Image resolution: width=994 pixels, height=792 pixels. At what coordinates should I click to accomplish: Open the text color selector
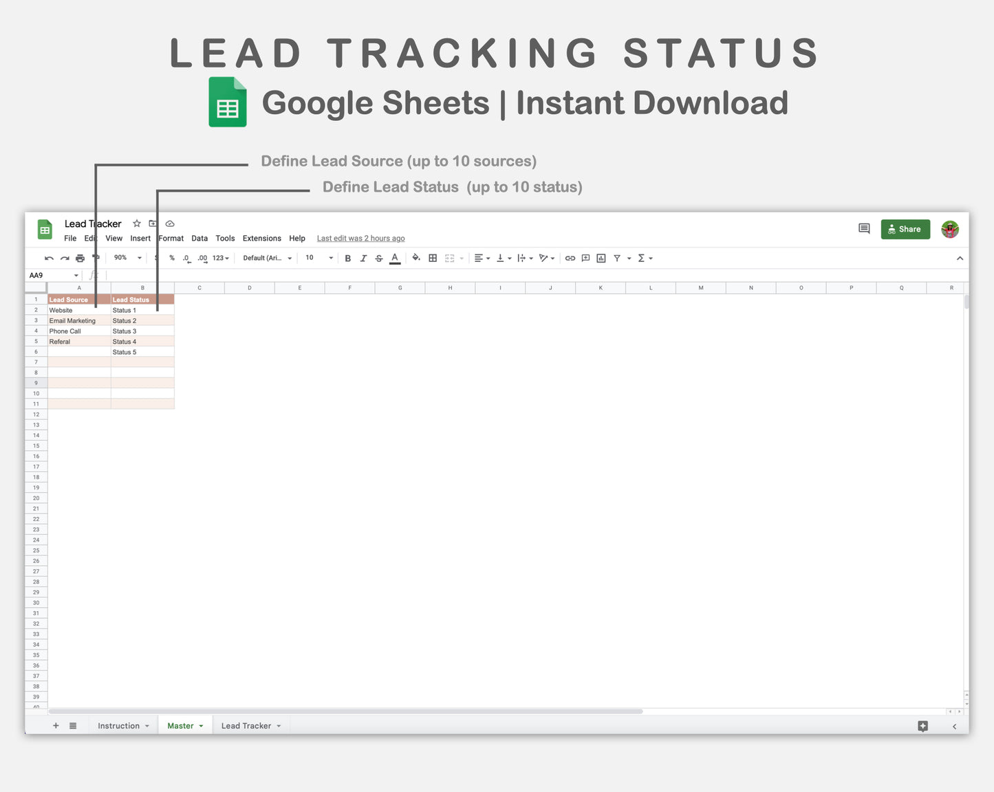coord(394,258)
